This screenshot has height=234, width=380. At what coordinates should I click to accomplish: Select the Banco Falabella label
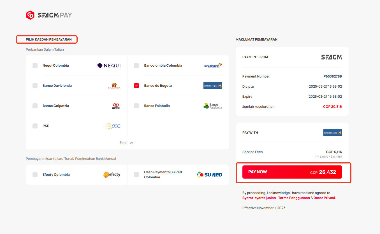pos(157,106)
